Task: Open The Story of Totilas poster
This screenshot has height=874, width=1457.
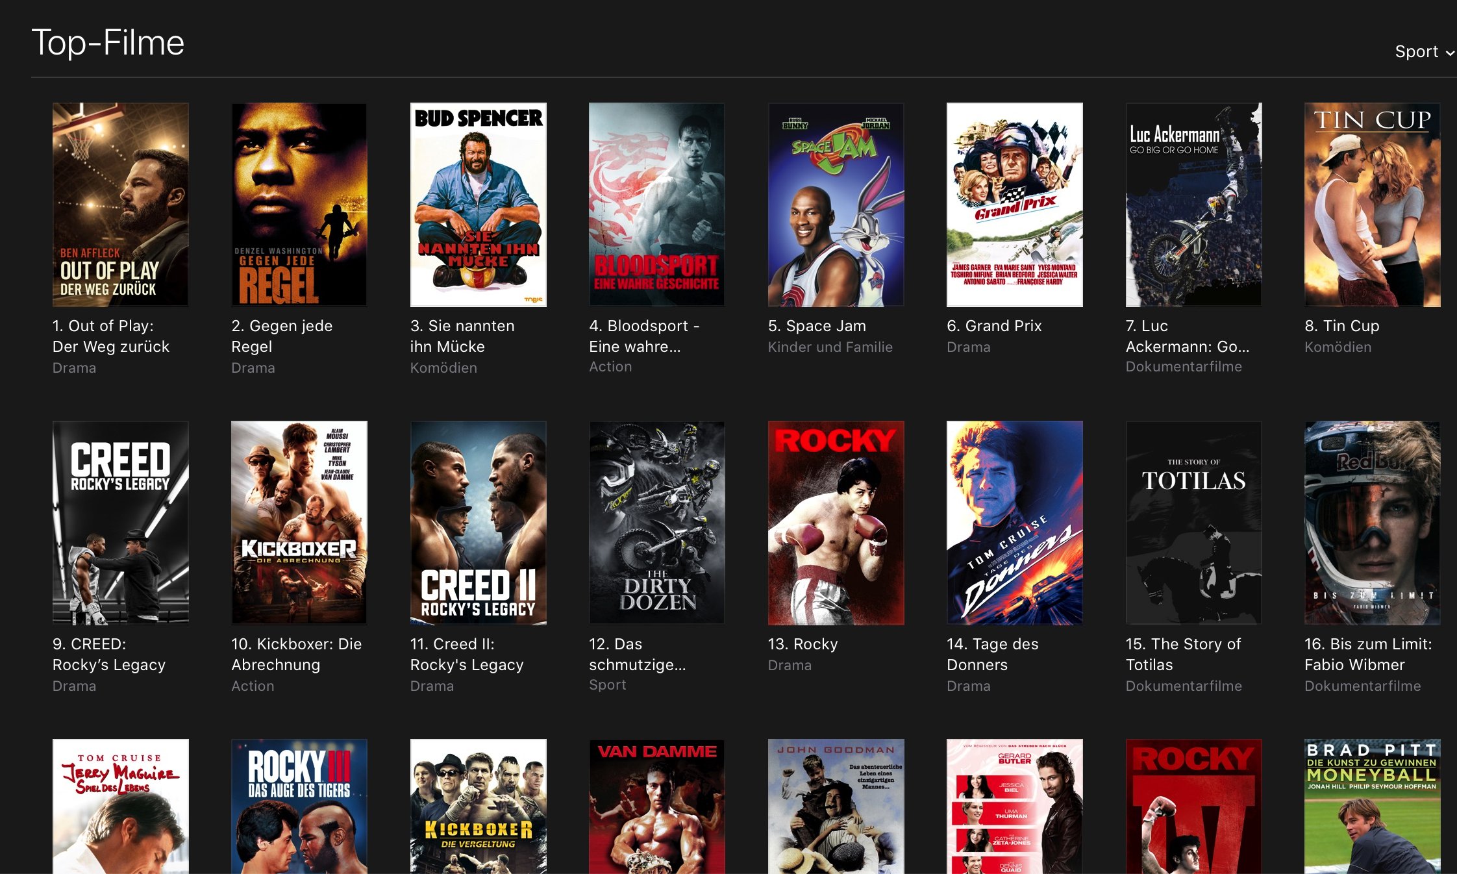Action: [1194, 523]
